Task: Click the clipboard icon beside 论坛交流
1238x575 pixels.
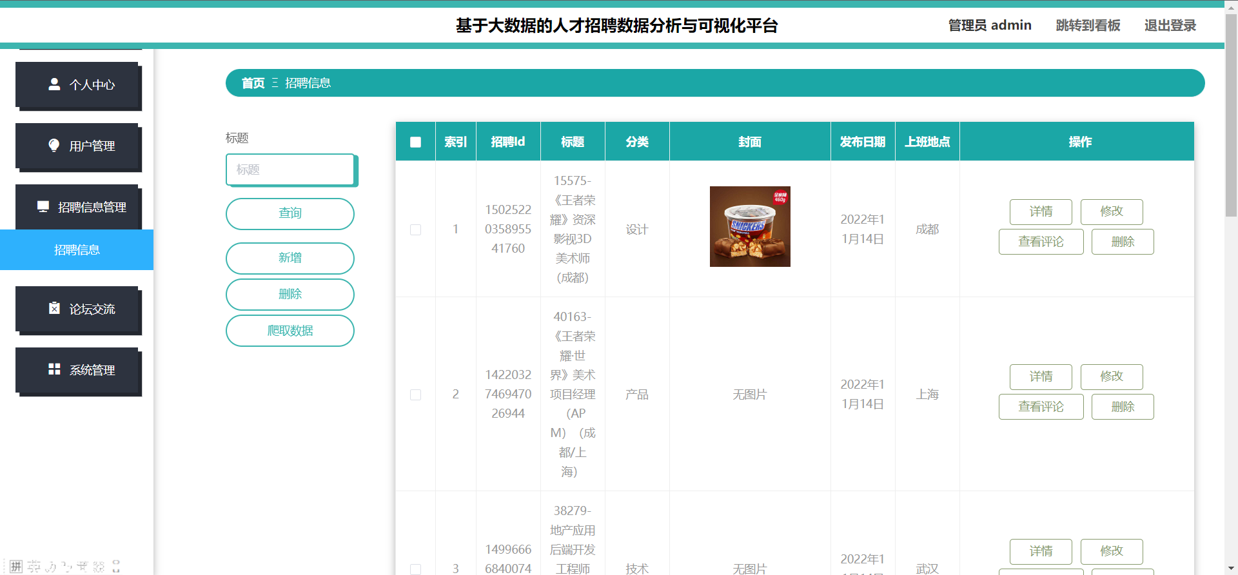Action: tap(54, 309)
